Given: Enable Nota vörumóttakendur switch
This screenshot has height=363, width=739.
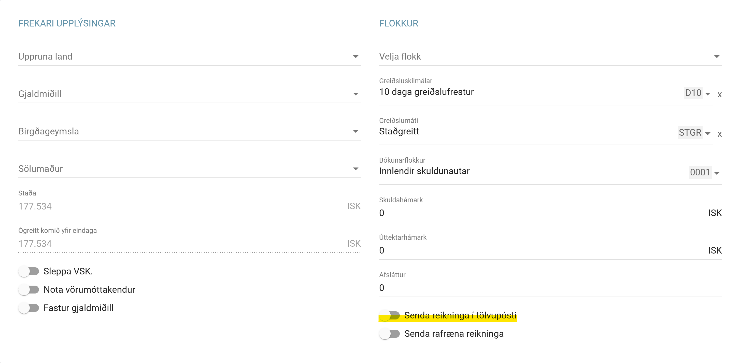Looking at the screenshot, I should (x=29, y=289).
